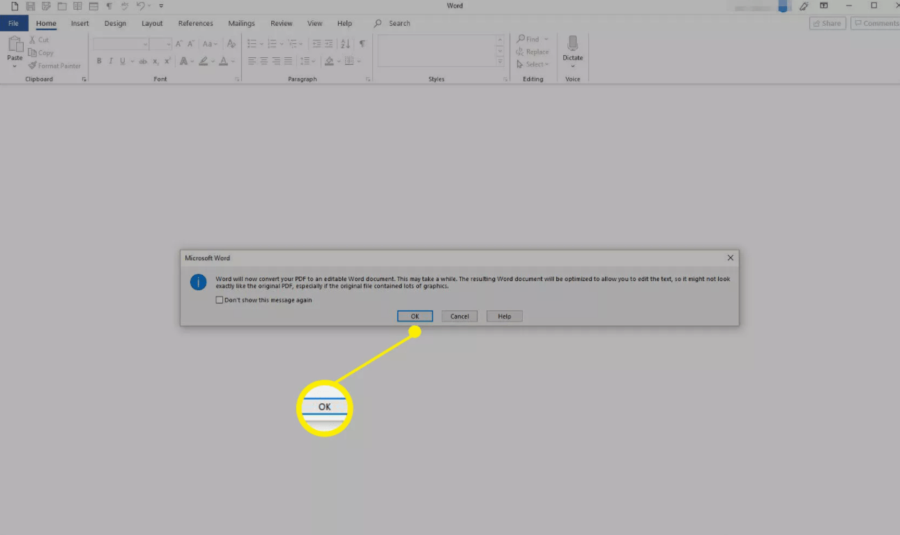This screenshot has height=535, width=900.
Task: Click the Dictate microphone icon
Action: (x=573, y=44)
